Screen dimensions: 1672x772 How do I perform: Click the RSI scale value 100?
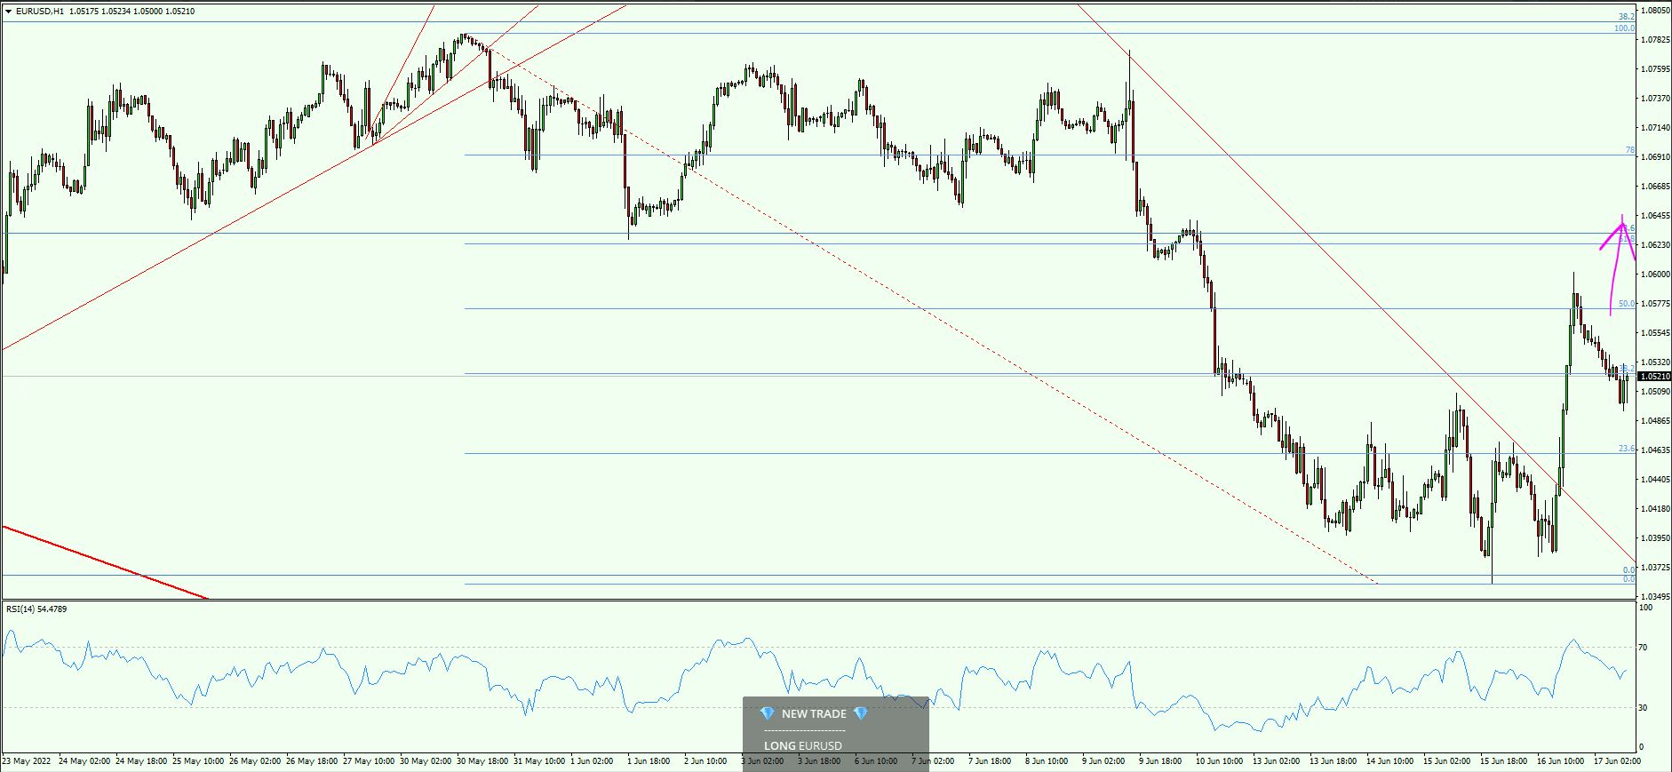(x=1646, y=608)
